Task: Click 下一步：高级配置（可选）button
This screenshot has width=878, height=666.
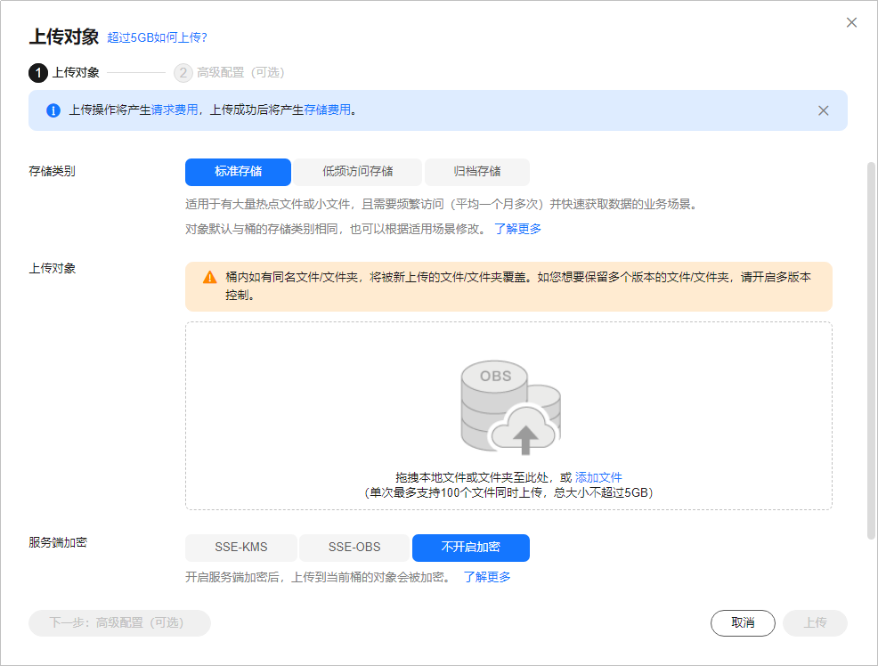Action: tap(119, 623)
